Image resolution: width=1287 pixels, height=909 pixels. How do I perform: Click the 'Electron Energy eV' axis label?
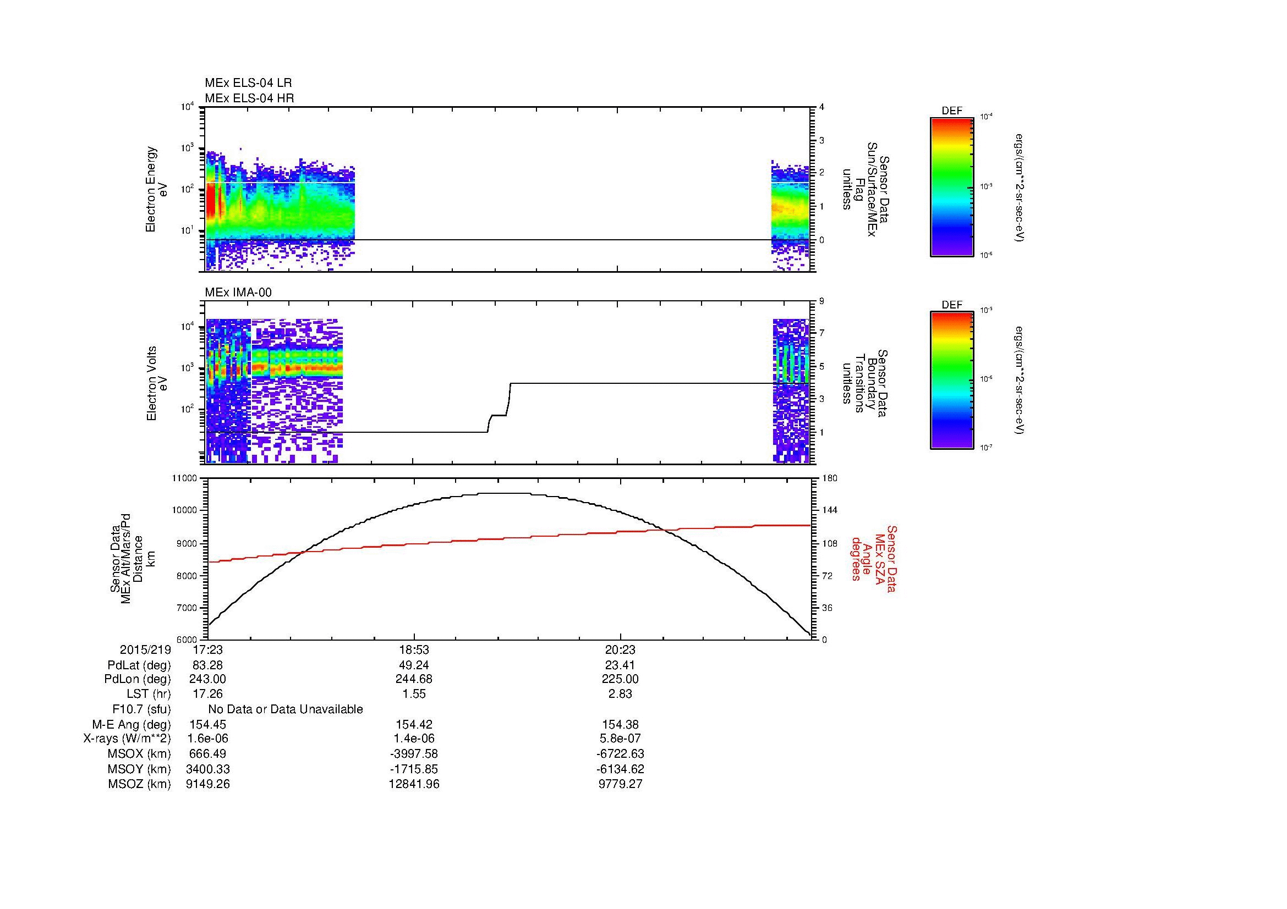tap(157, 189)
